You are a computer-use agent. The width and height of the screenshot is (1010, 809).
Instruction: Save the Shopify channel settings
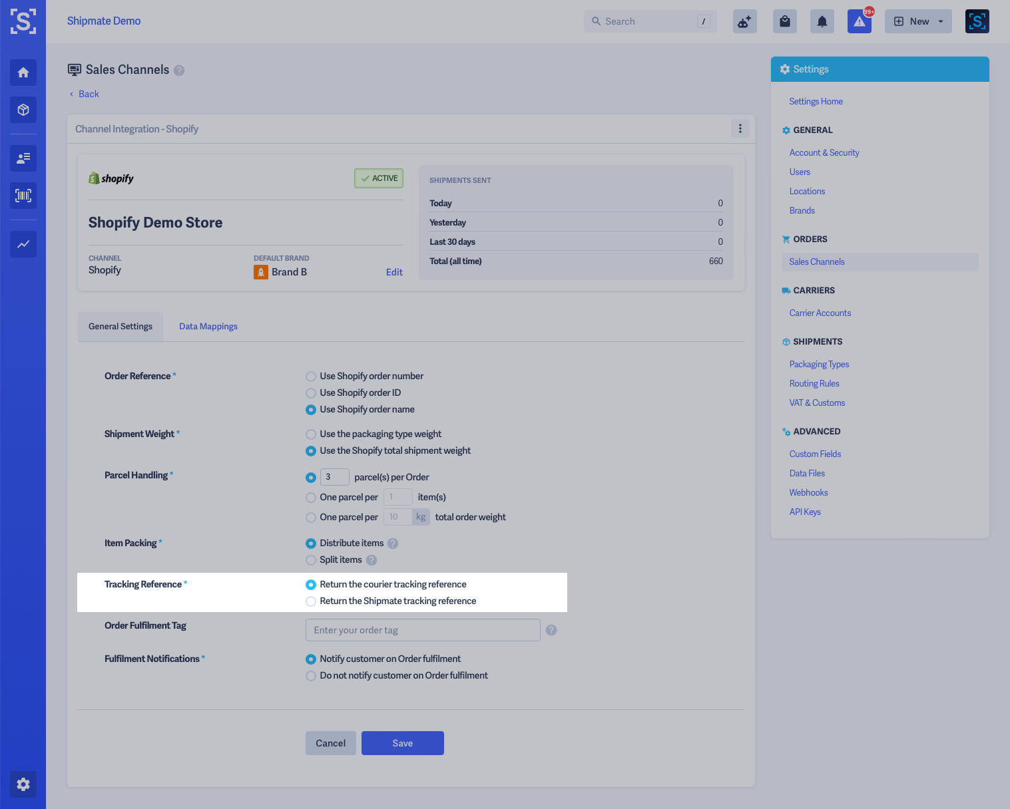[402, 743]
